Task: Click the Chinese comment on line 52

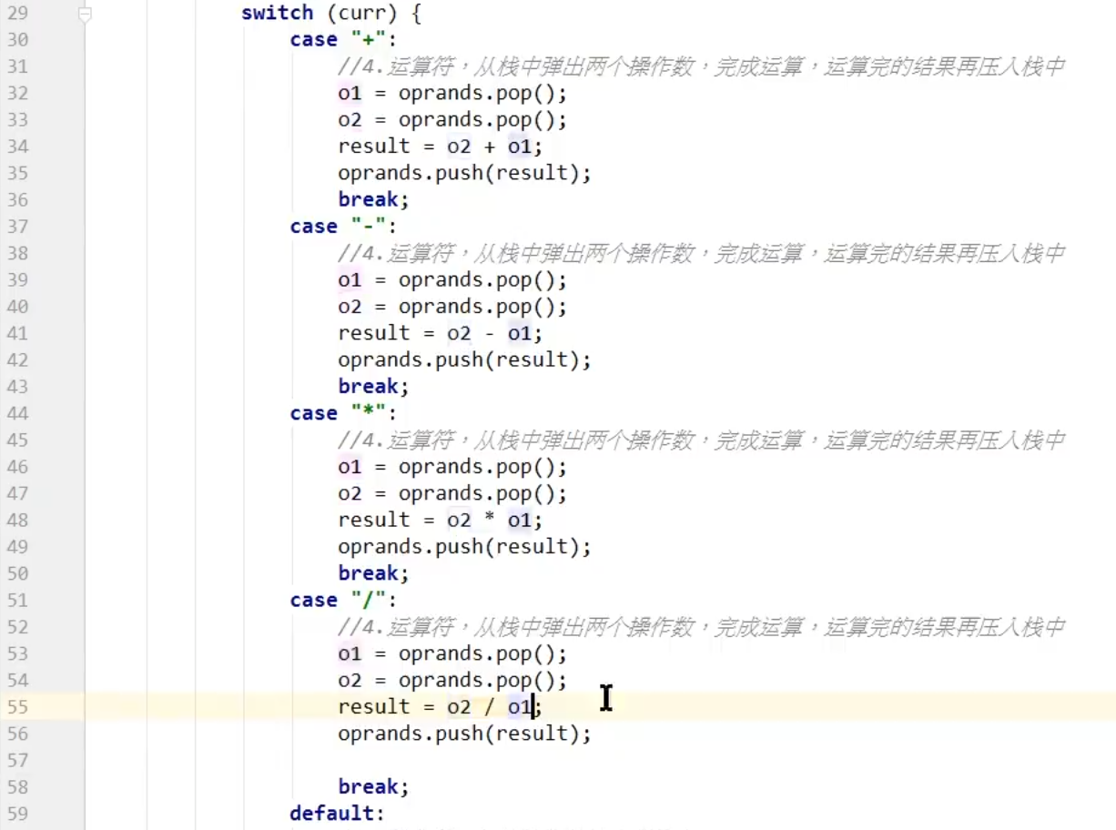Action: pos(701,627)
